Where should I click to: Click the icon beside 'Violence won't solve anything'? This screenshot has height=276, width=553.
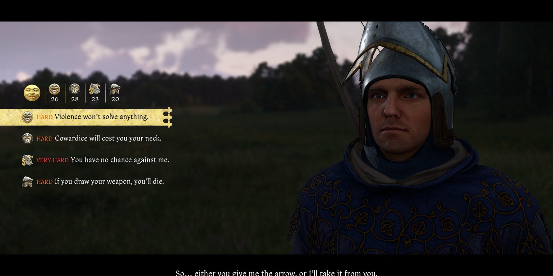(27, 117)
